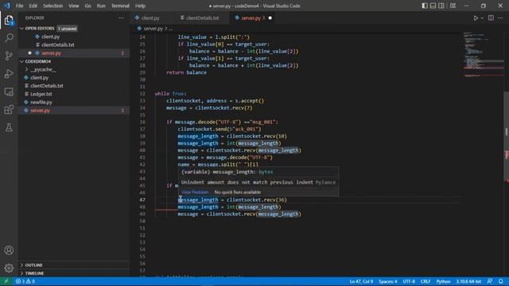Viewport: 509px width, 286px height.
Task: Toggle the primary side bar layout icon
Action: click(425, 6)
